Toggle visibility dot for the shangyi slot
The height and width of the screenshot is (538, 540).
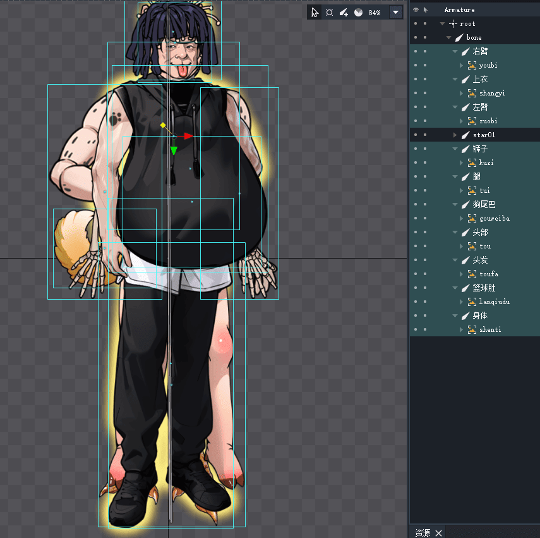416,93
